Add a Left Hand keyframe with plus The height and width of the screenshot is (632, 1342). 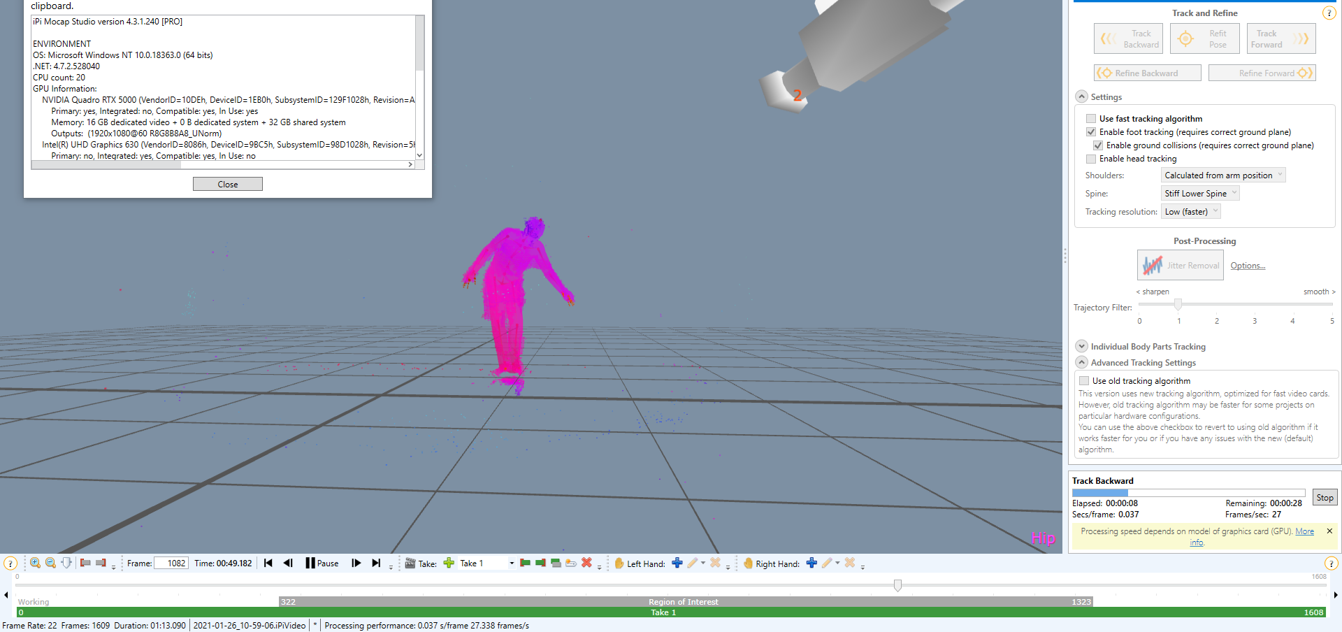click(x=677, y=563)
